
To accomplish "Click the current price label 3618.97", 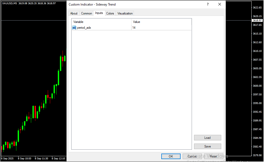I will click(257, 20).
